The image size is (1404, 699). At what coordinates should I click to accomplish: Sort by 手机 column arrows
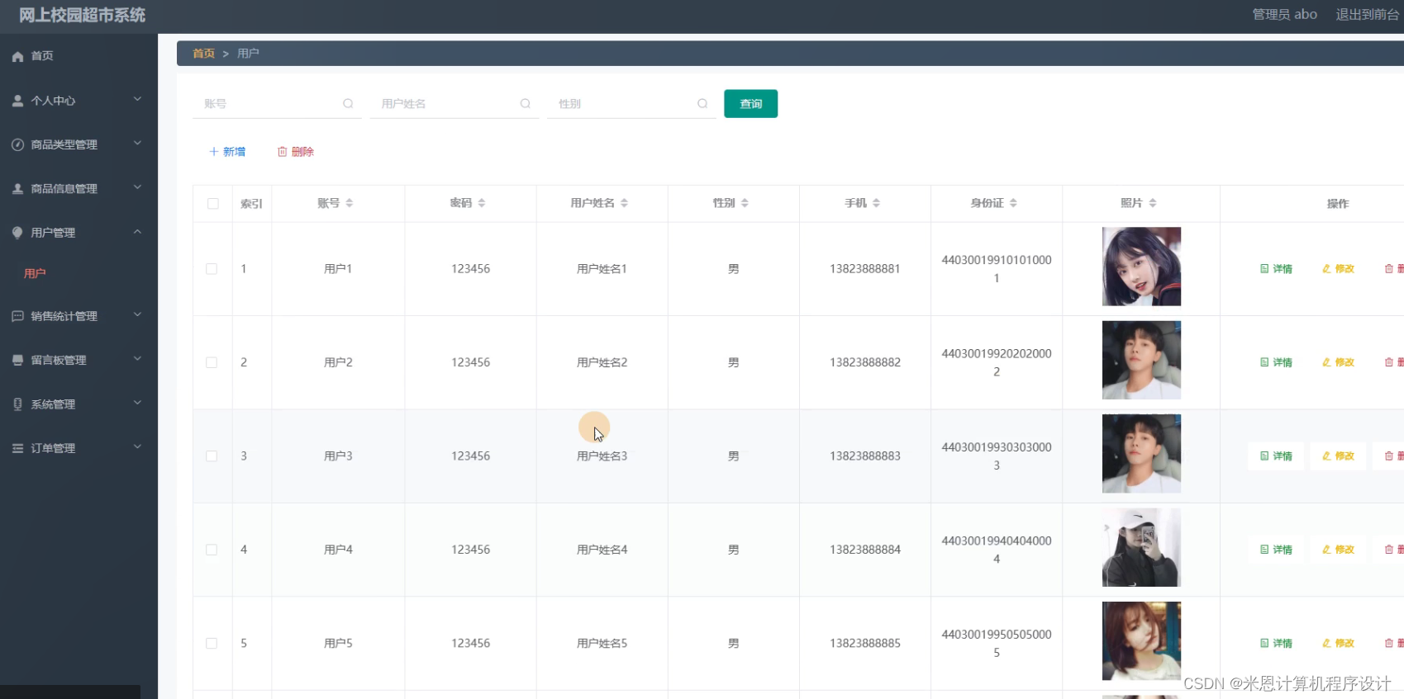877,203
